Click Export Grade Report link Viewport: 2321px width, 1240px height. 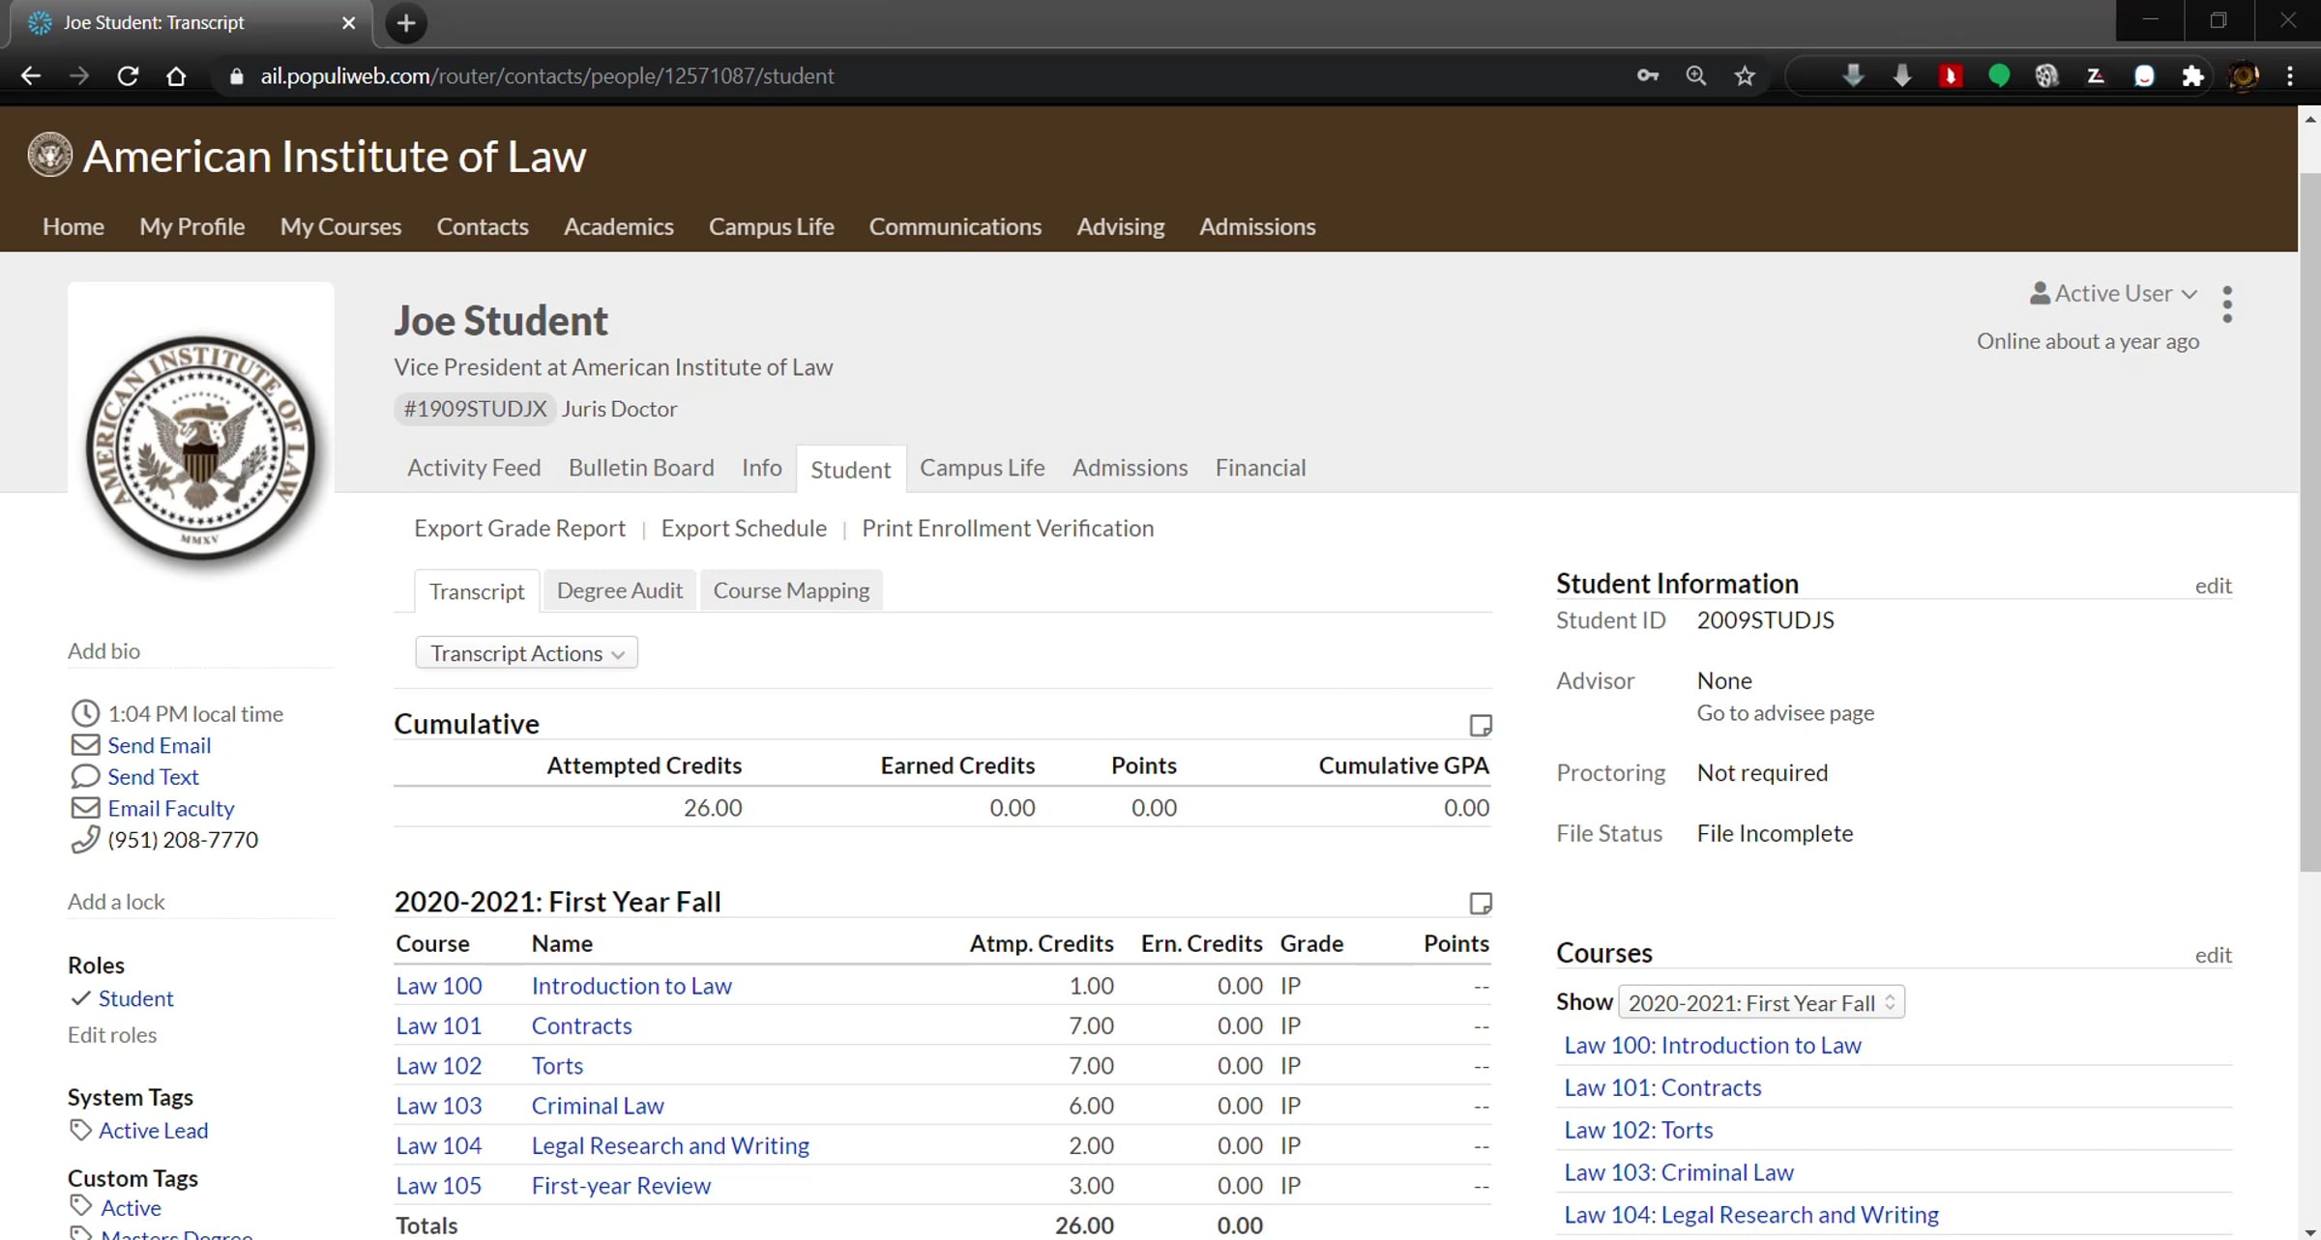point(519,528)
